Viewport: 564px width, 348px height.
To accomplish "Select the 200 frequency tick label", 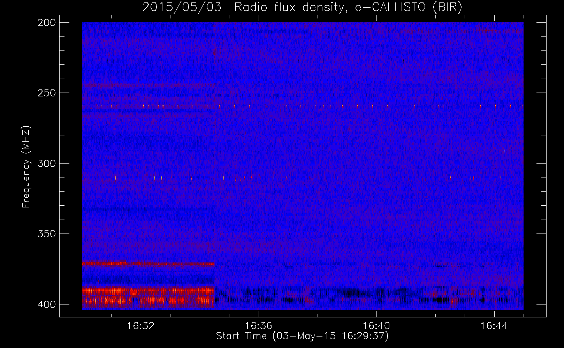I will (x=46, y=22).
